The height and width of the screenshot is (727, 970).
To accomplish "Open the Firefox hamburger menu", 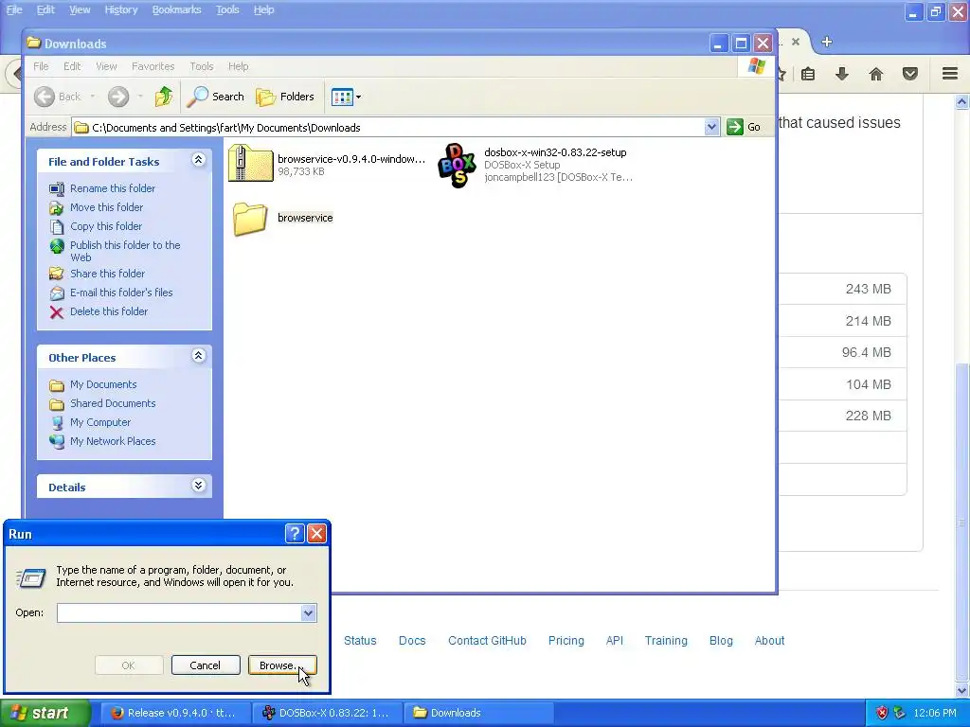I will click(x=950, y=74).
